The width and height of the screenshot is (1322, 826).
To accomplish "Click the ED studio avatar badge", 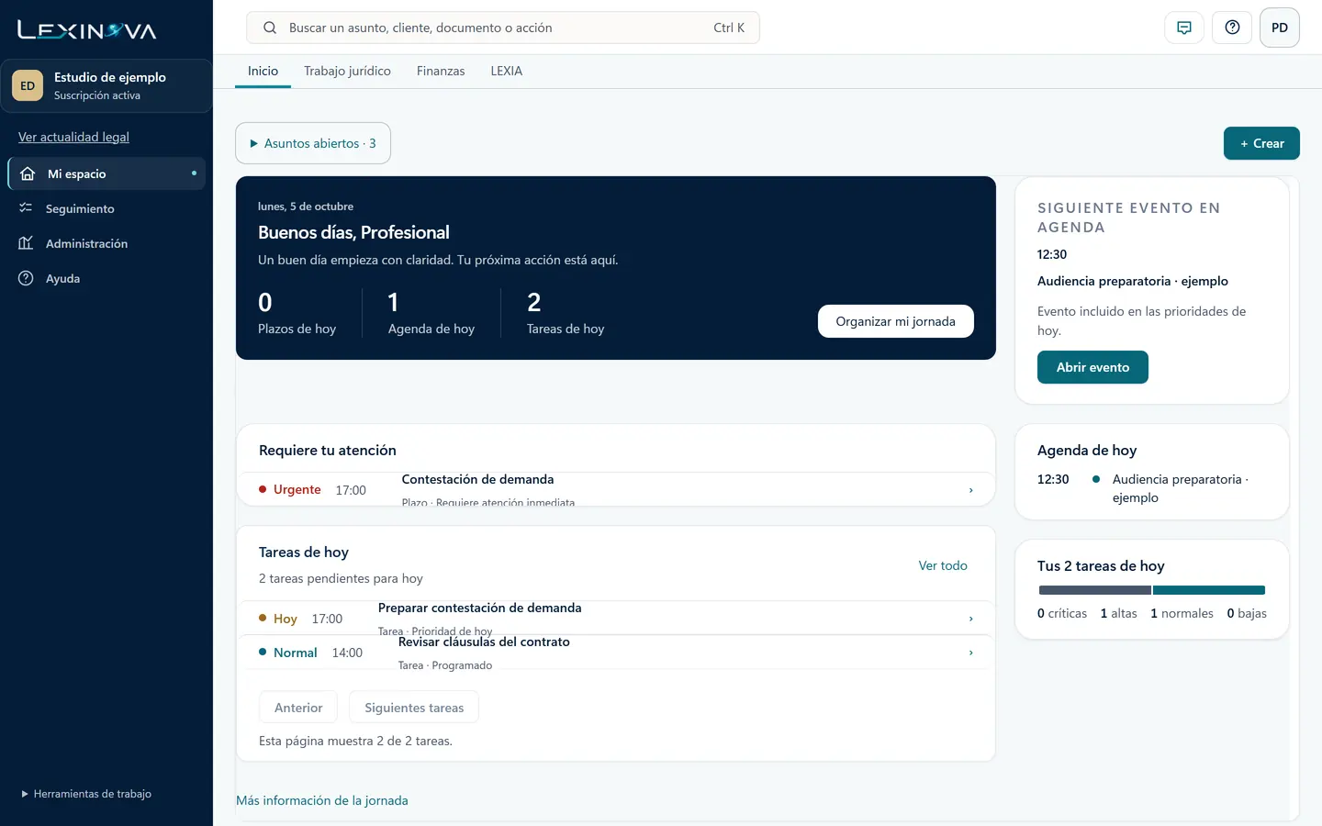I will [x=28, y=85].
